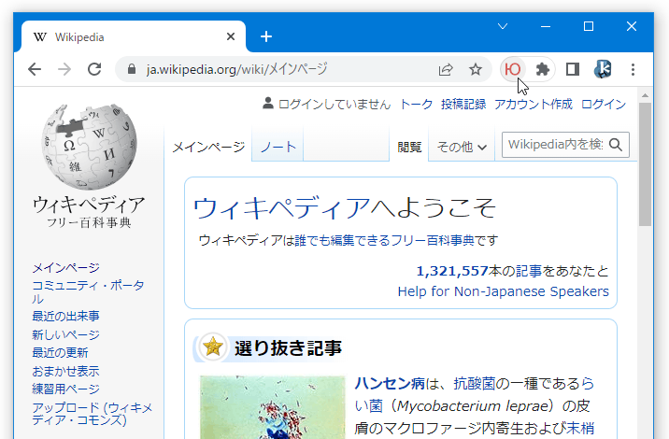Screen dimensions: 669x439
Task: Click 誰でも編集できる link
Action: [343, 241]
